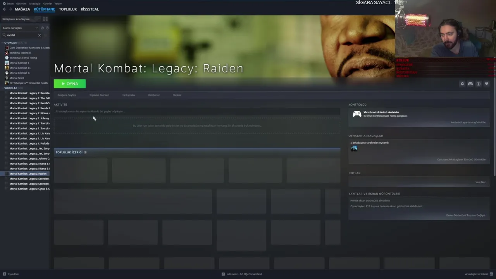Viewport: 496px width, 279px height.
Task: Open the Oyunlar menu
Action: coord(48,3)
